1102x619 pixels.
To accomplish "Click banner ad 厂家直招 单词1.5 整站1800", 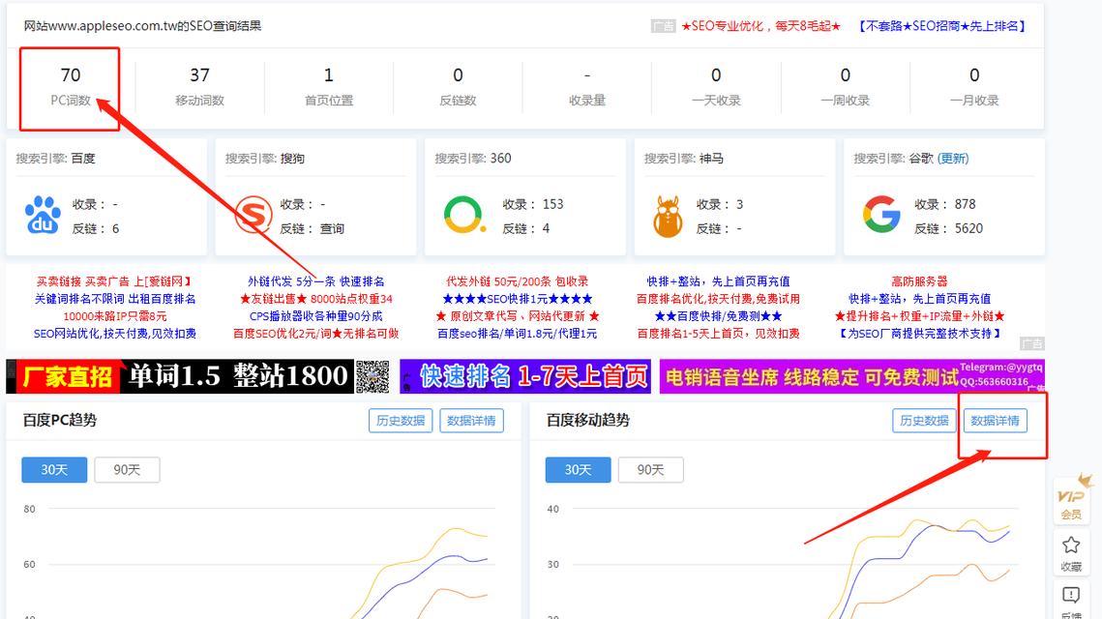I will (x=198, y=376).
